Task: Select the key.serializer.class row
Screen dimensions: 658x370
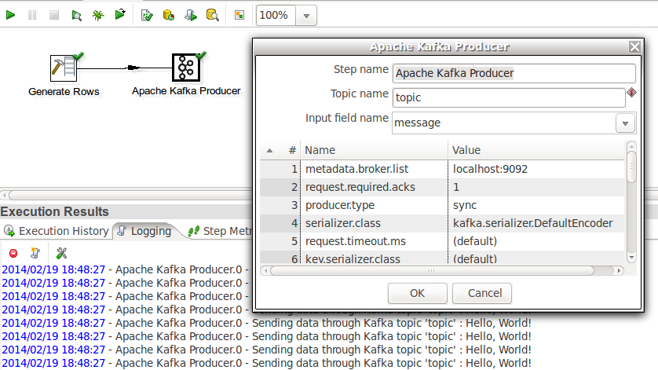Action: coord(442,258)
